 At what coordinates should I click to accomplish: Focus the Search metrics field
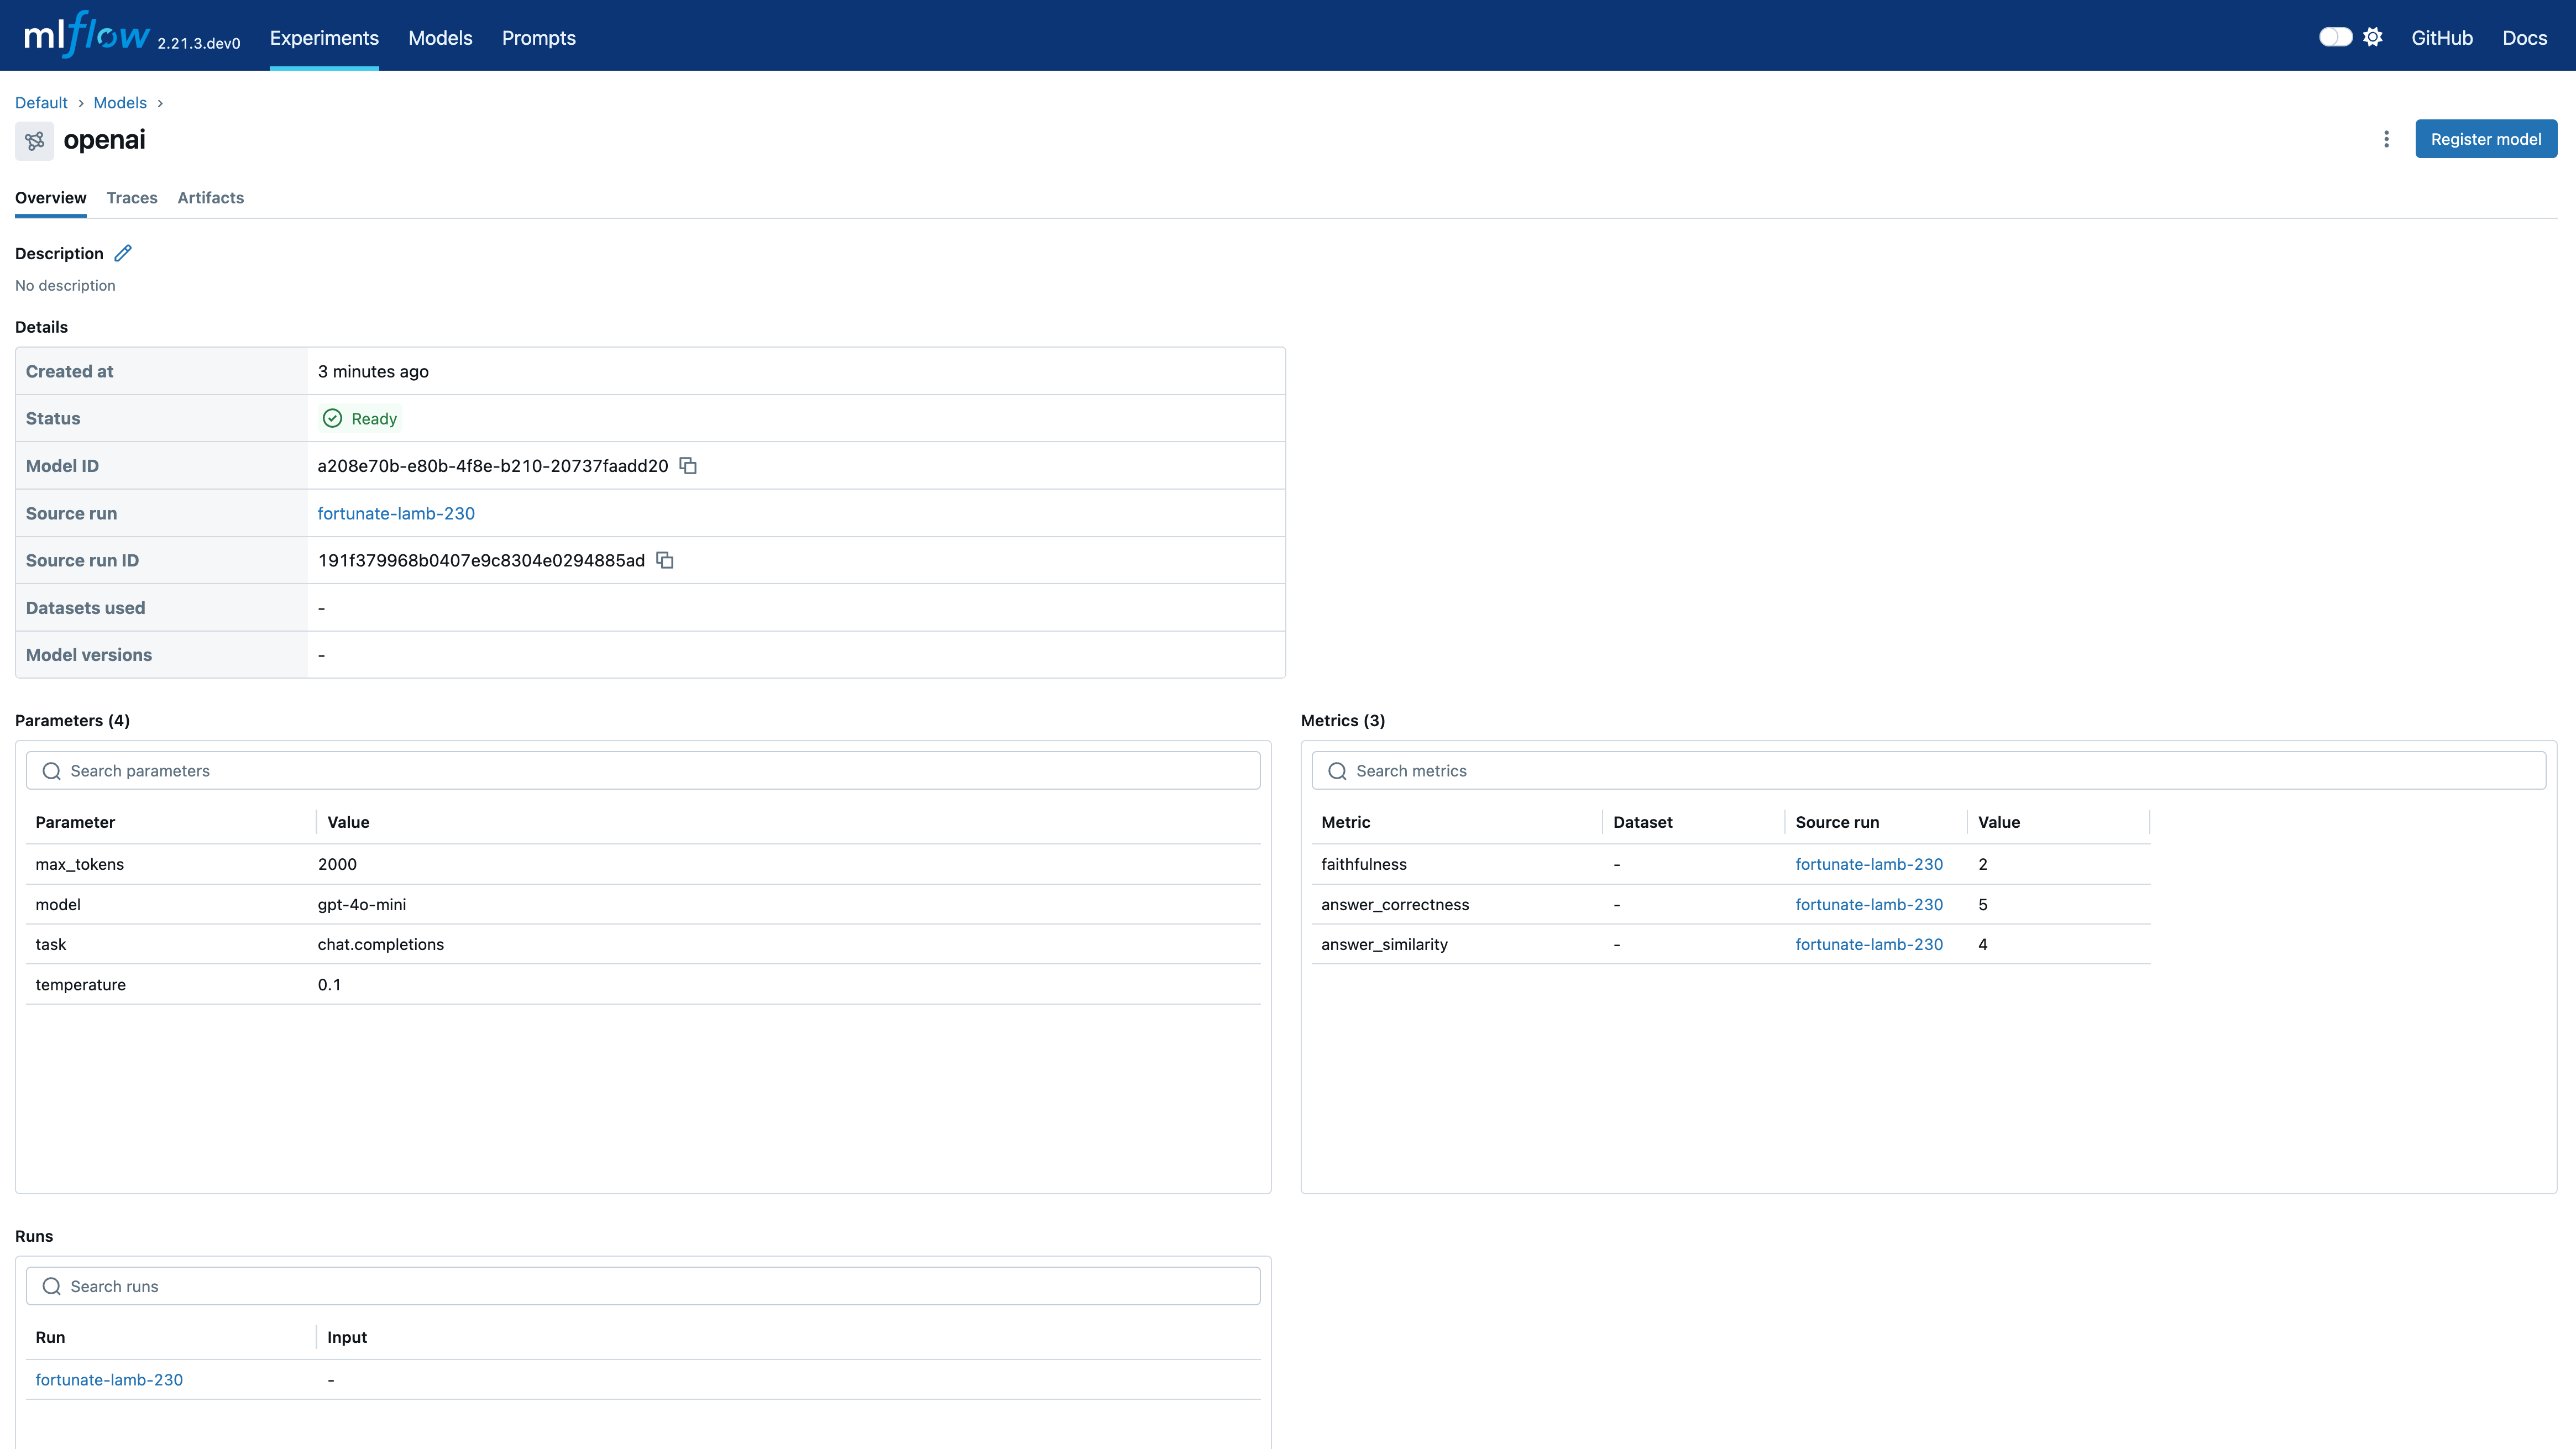(1928, 771)
